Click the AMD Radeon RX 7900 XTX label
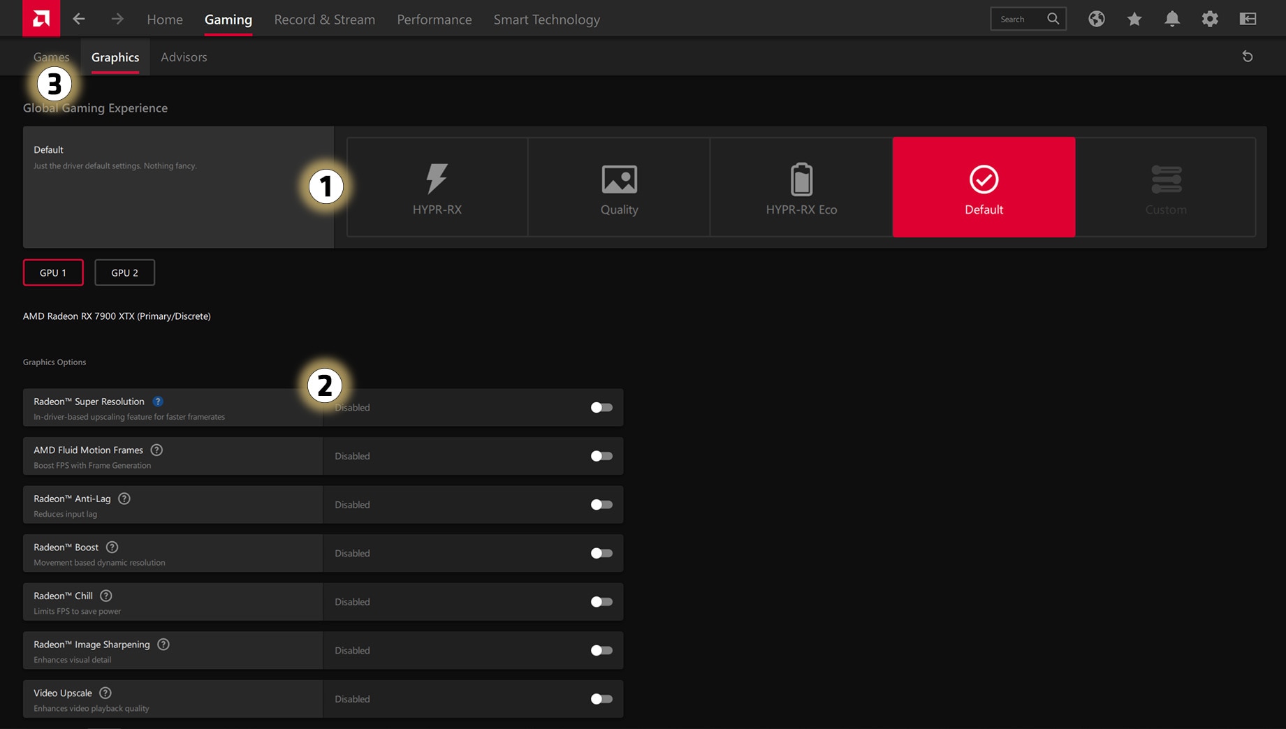The width and height of the screenshot is (1286, 729). pos(117,316)
